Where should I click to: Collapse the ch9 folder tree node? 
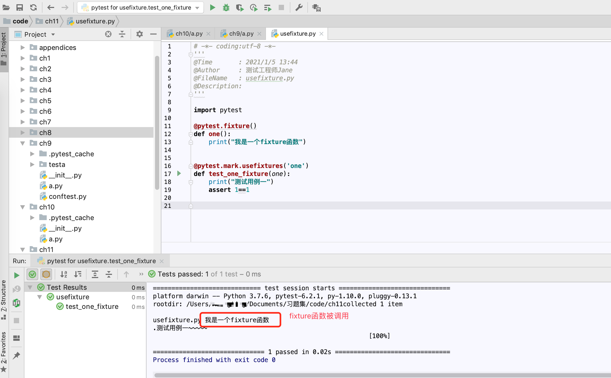point(23,143)
